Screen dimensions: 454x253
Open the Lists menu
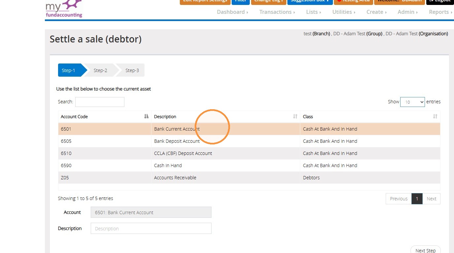tap(313, 12)
